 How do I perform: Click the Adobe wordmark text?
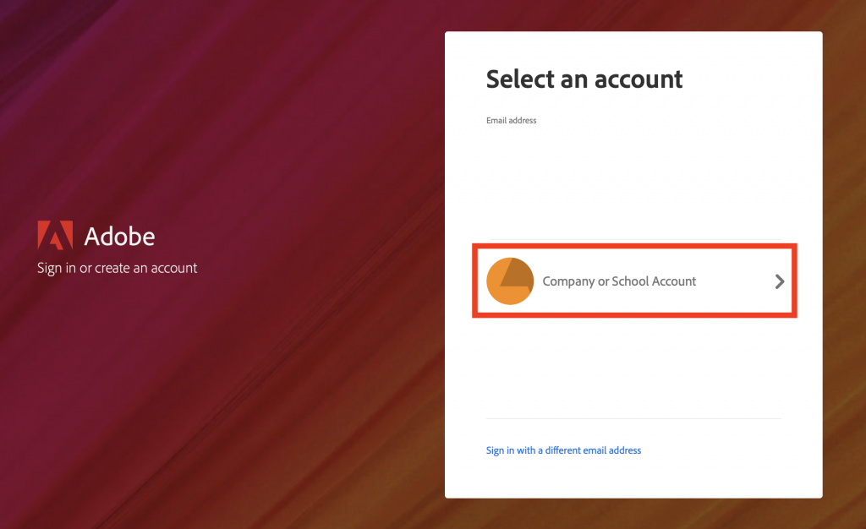point(119,236)
